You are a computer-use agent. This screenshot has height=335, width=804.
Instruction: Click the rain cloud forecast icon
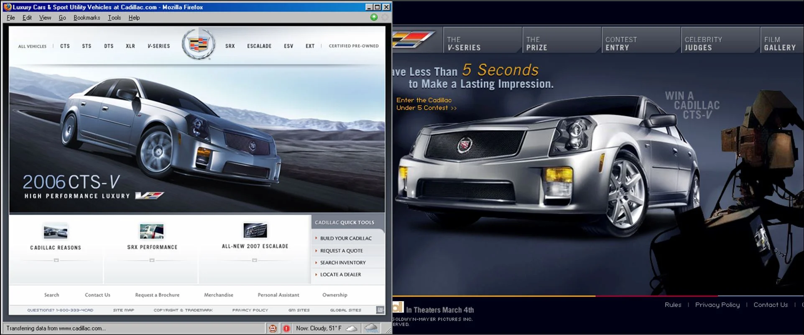371,328
